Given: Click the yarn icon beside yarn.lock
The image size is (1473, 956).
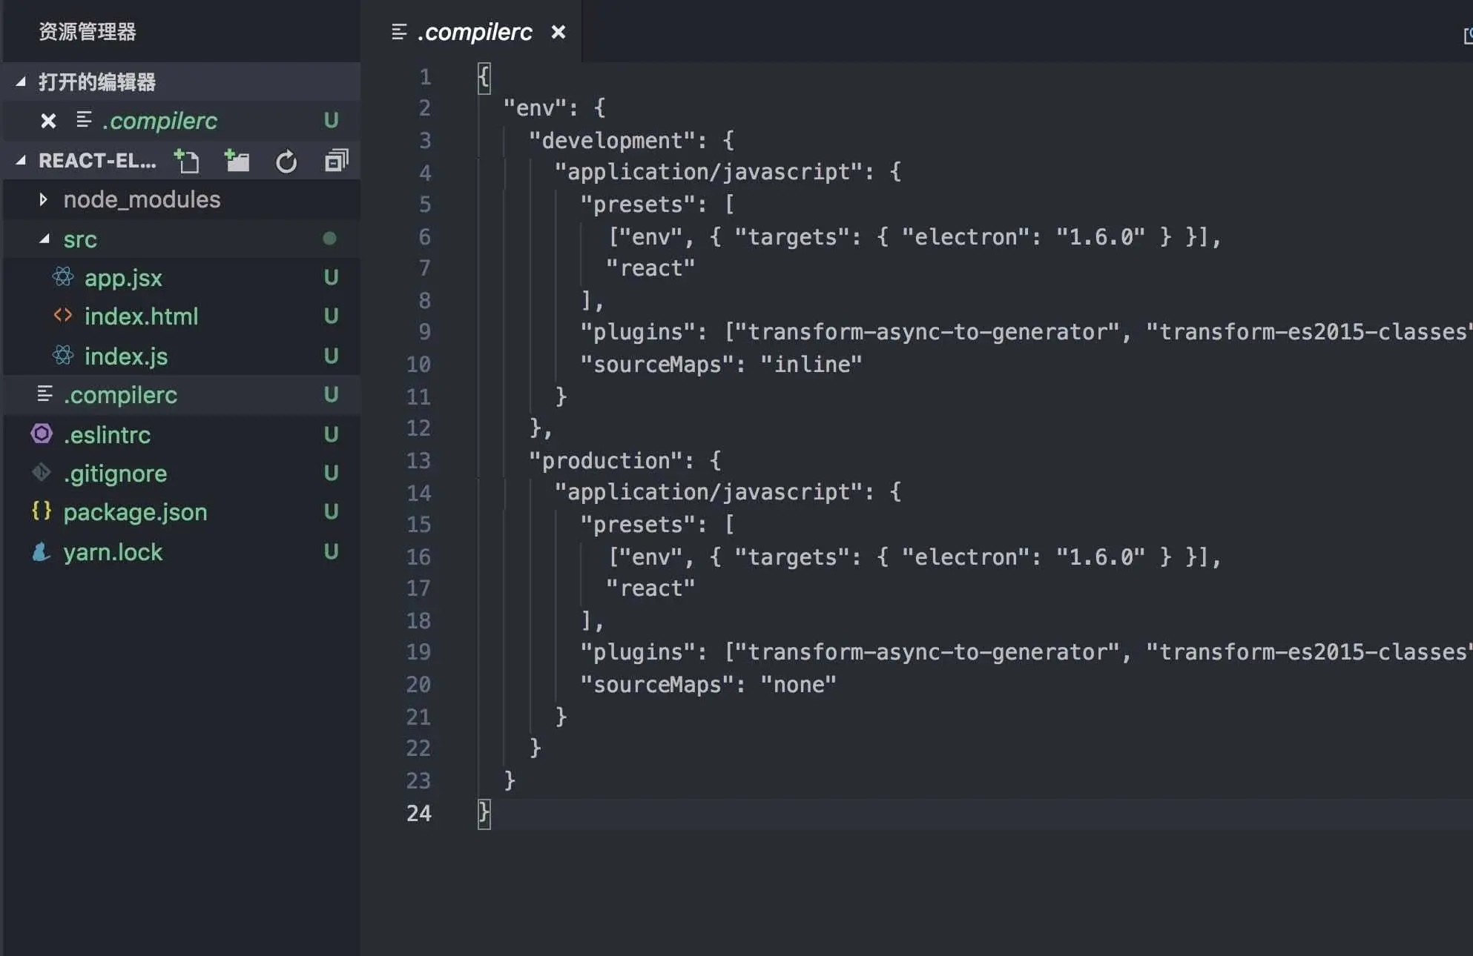Looking at the screenshot, I should coord(42,551).
